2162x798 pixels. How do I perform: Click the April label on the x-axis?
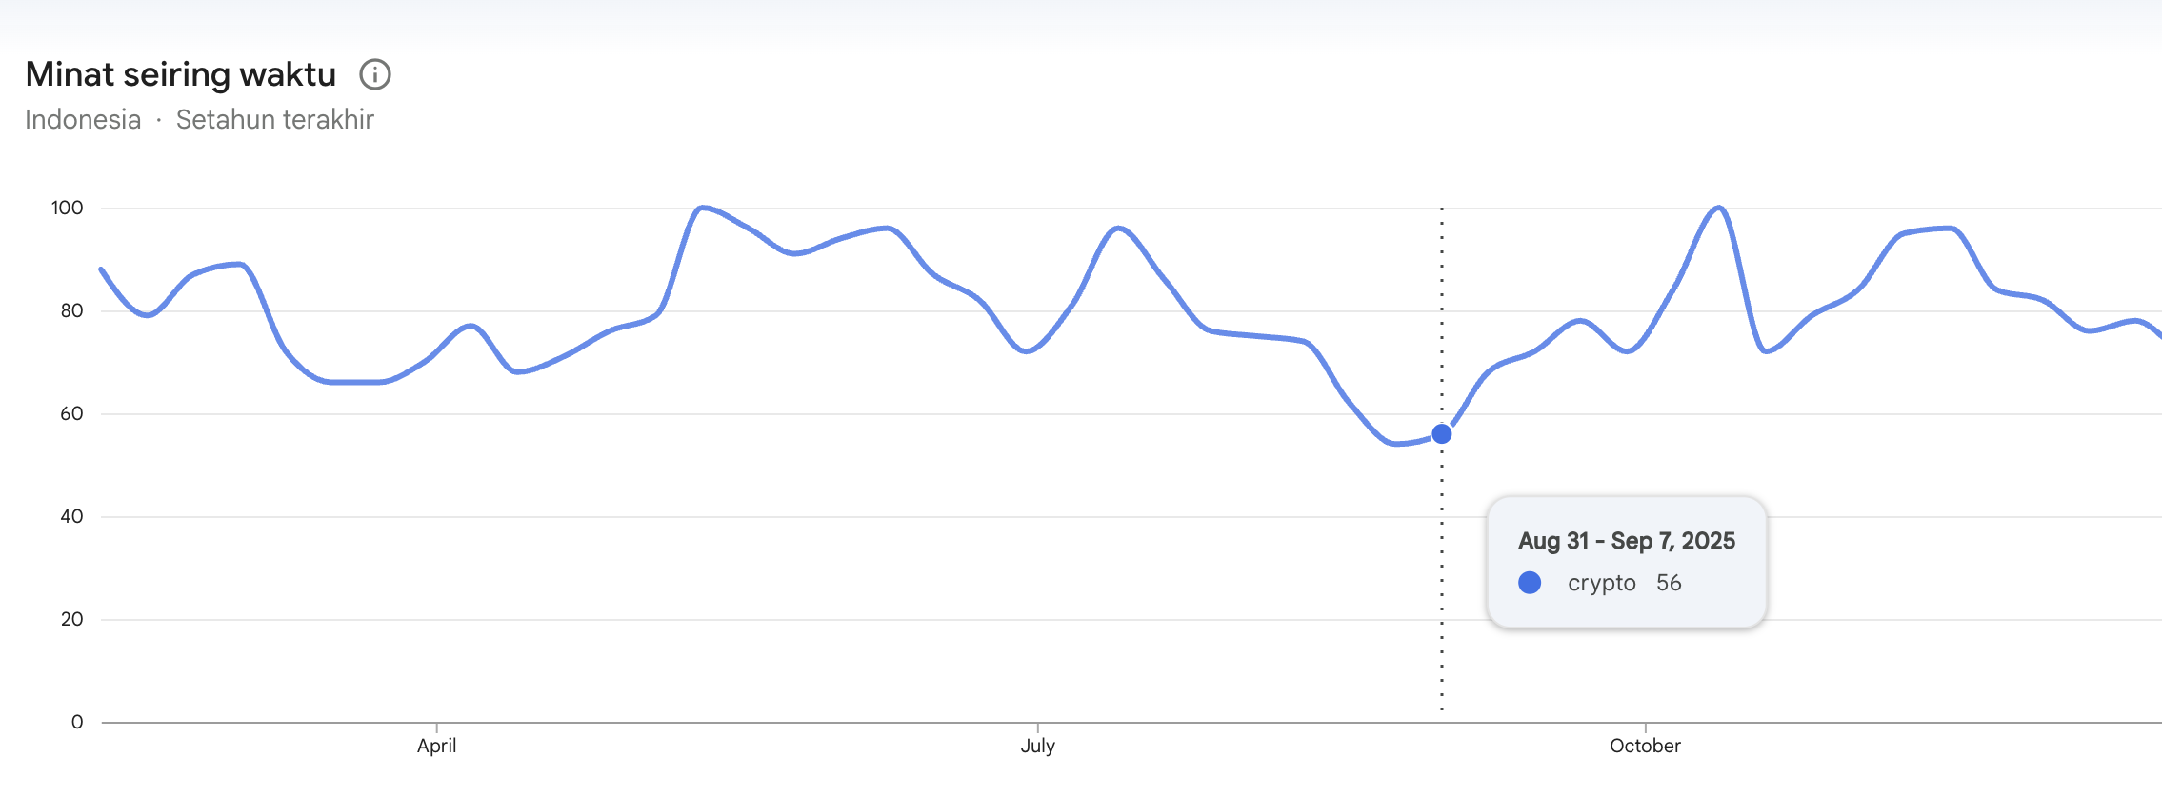[x=436, y=746]
